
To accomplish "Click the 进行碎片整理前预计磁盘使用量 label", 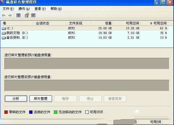I will (28, 55).
